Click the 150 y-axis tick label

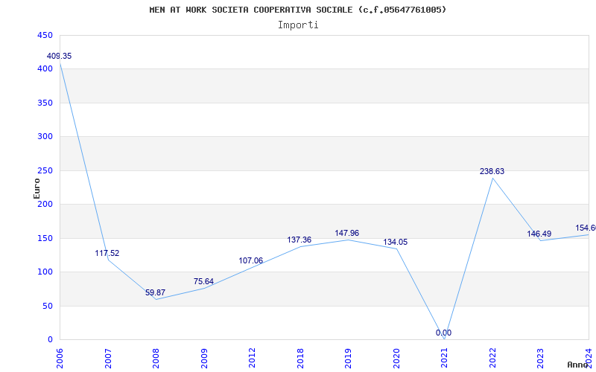[x=45, y=238]
